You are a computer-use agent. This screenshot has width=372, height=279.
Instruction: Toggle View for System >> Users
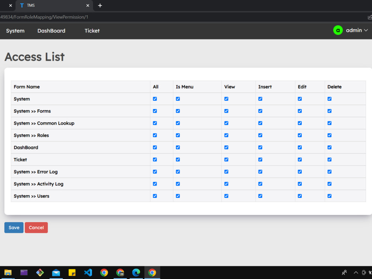[226, 196]
